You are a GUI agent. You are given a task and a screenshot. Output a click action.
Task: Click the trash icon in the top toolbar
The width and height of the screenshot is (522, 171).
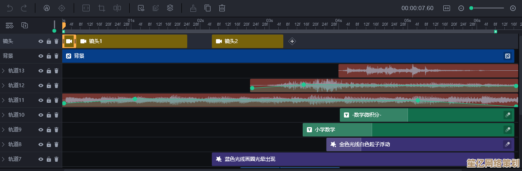(x=222, y=8)
